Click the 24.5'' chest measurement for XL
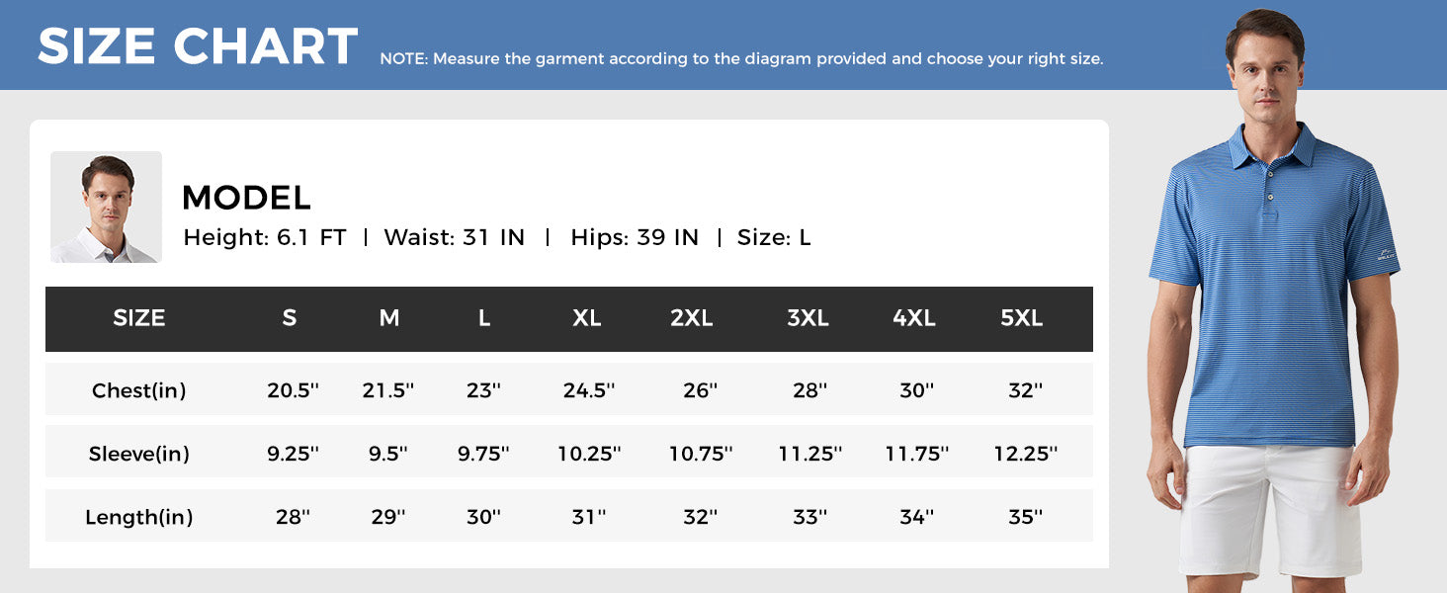Image resolution: width=1447 pixels, height=593 pixels. (x=589, y=390)
